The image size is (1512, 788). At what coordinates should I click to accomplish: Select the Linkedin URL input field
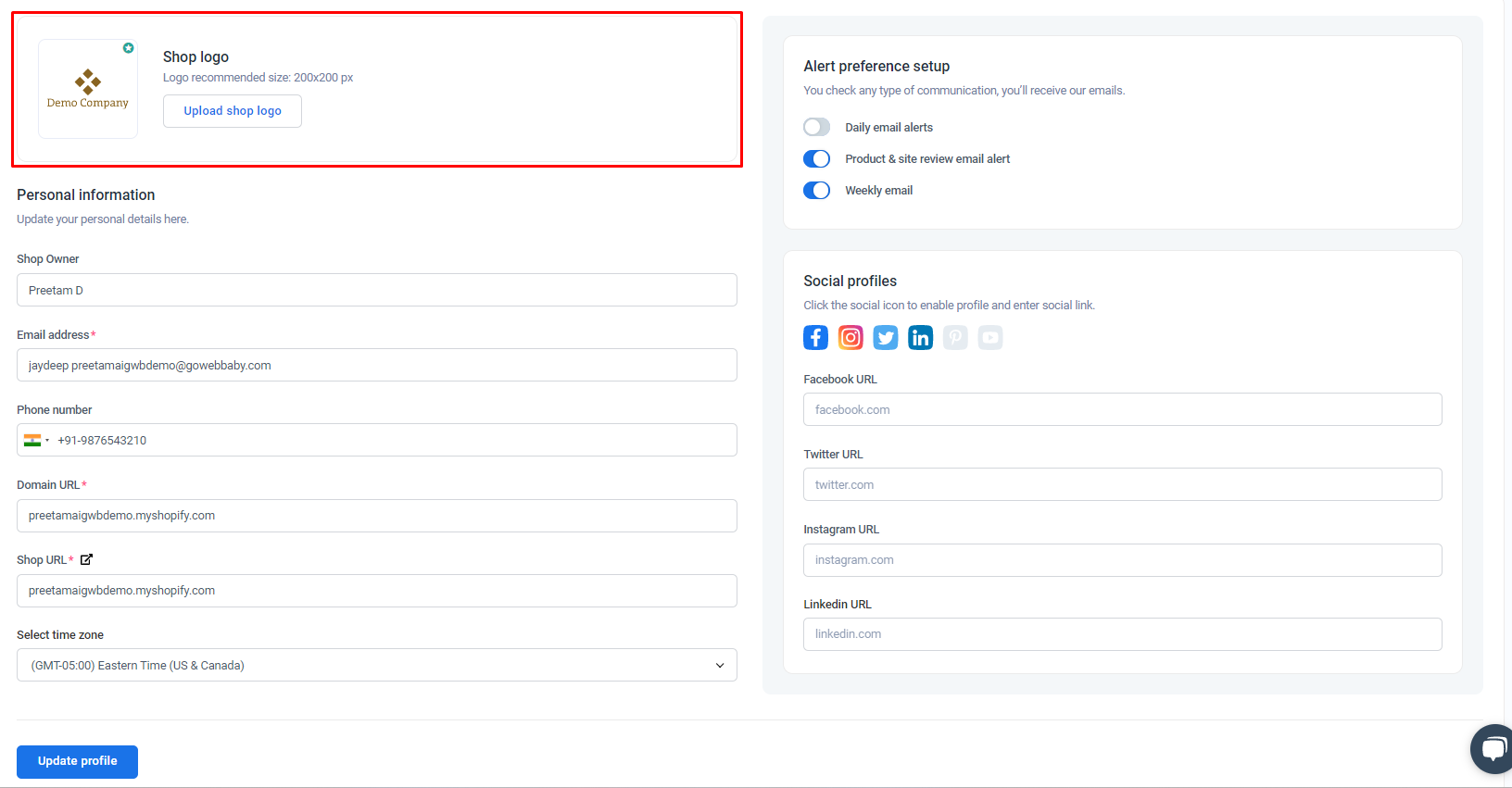coord(1123,634)
